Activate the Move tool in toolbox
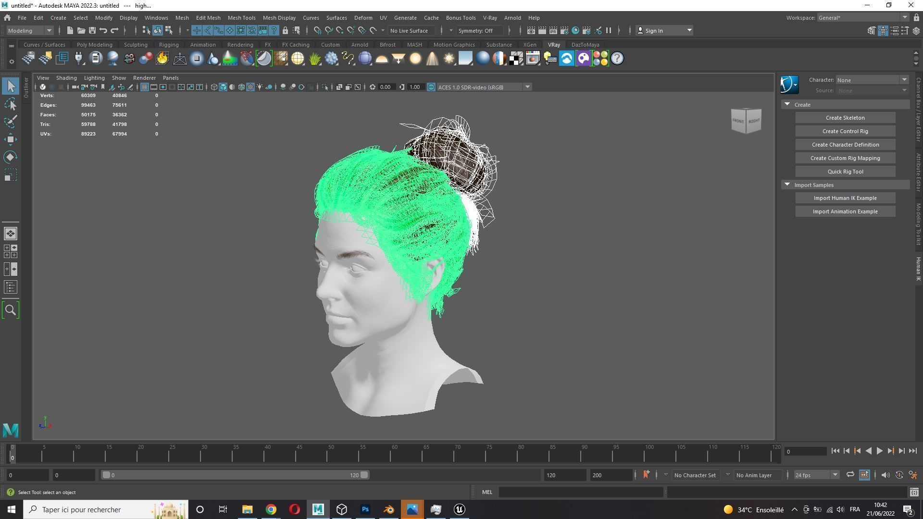Screen dimensions: 923x519 [11, 139]
